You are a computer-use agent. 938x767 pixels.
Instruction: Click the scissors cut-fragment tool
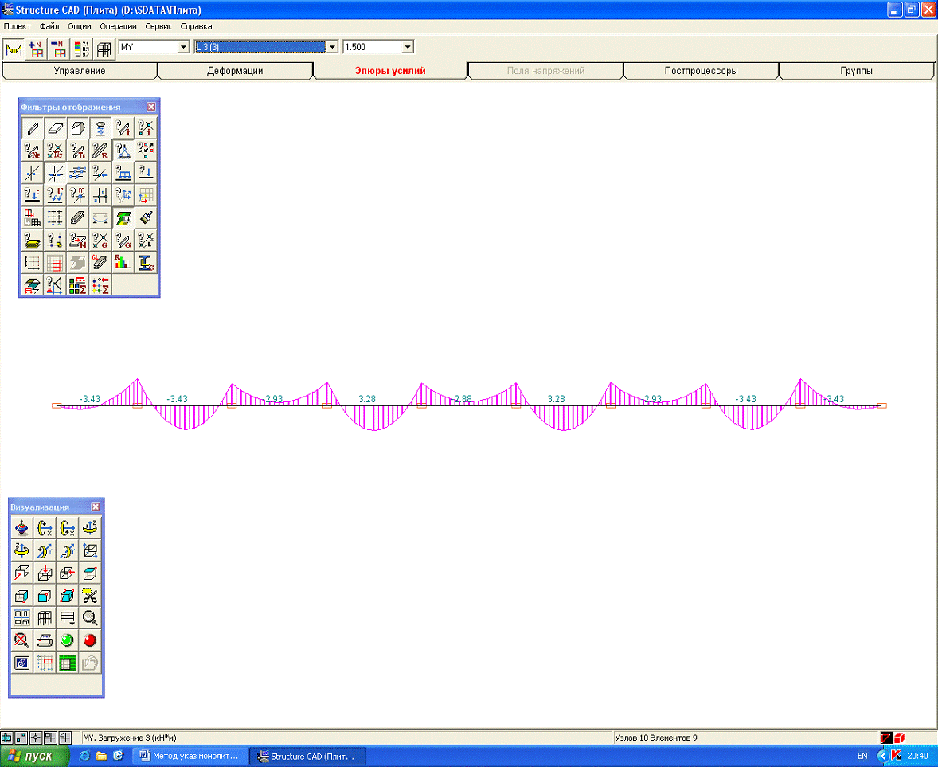click(x=90, y=595)
